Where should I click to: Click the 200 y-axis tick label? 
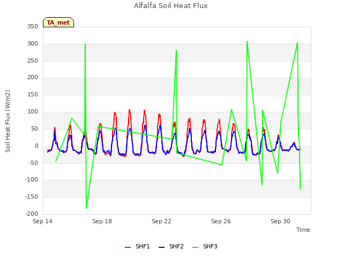pos(33,77)
